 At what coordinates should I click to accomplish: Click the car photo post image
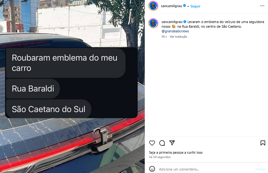click(72, 86)
